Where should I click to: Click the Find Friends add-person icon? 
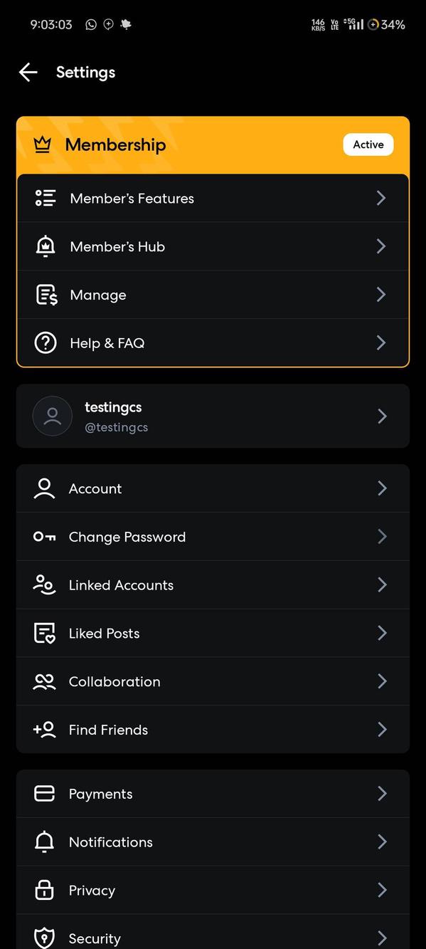(x=44, y=729)
